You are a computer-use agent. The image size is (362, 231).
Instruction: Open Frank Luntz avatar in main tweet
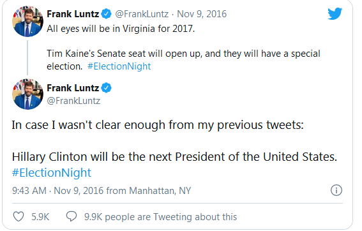click(27, 94)
